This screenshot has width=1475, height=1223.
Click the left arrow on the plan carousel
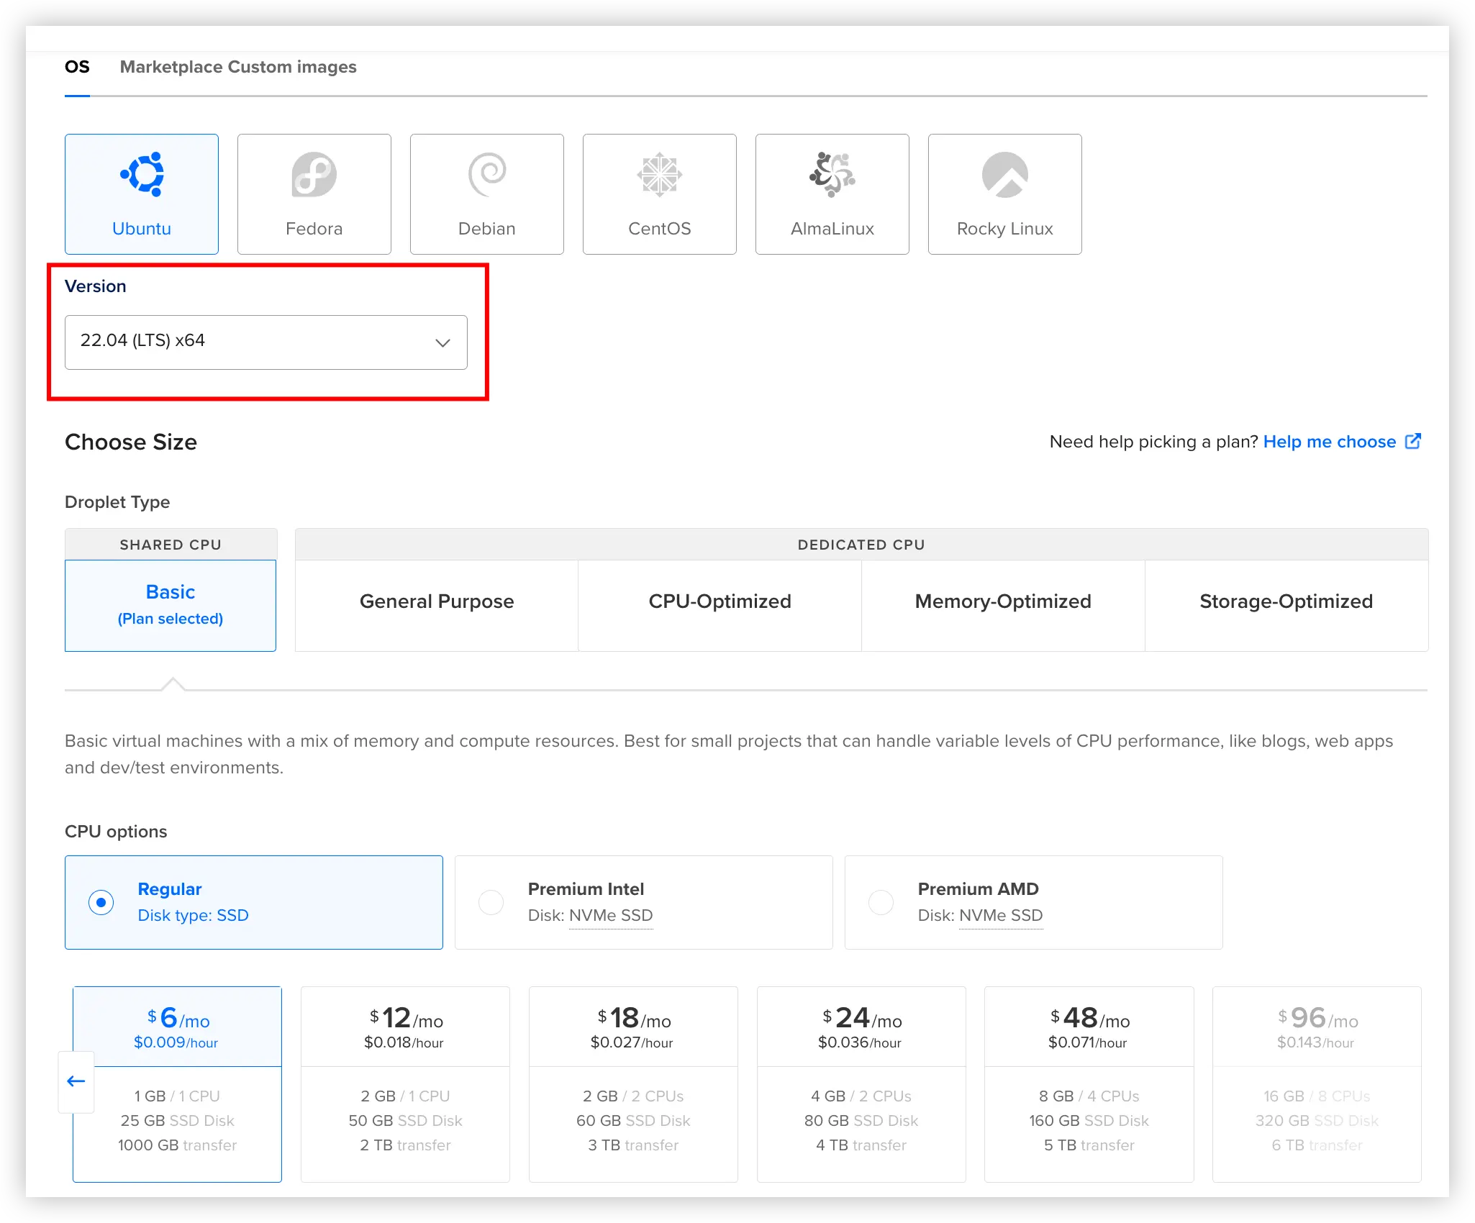(x=76, y=1081)
